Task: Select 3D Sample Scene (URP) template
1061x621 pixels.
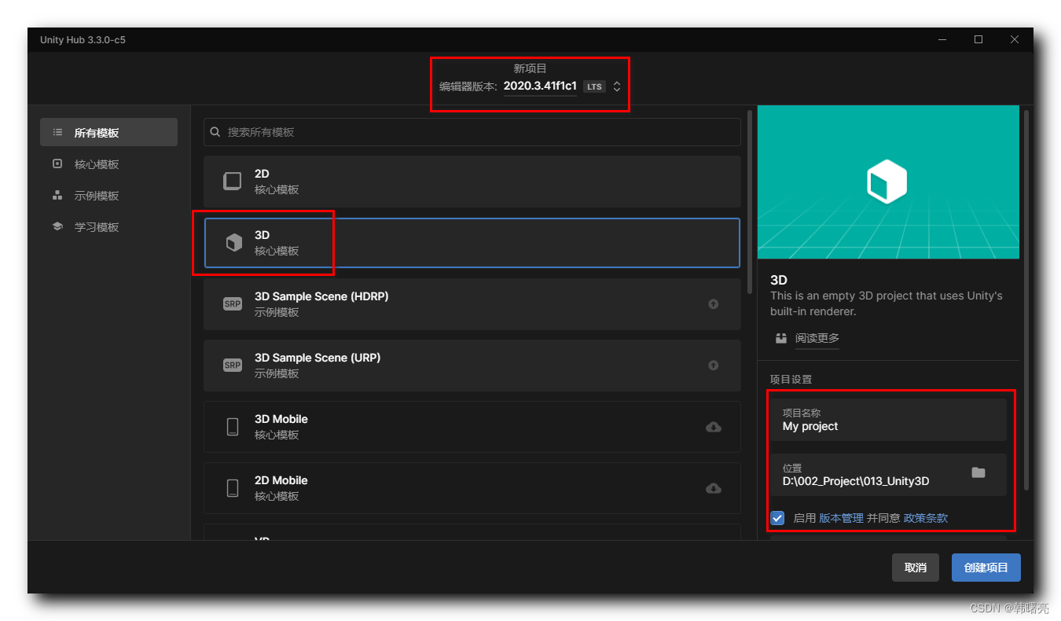Action: point(472,366)
